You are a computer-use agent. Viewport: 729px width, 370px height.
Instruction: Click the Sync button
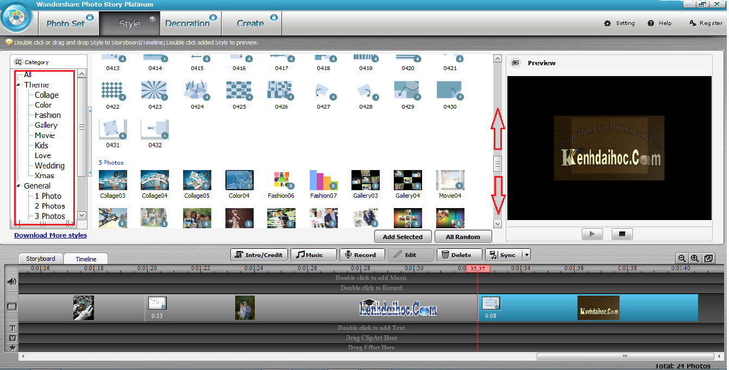point(504,255)
